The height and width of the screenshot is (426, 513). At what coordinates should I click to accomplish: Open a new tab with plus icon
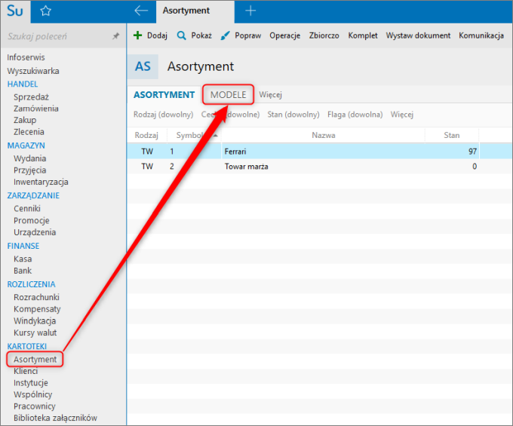pos(250,11)
